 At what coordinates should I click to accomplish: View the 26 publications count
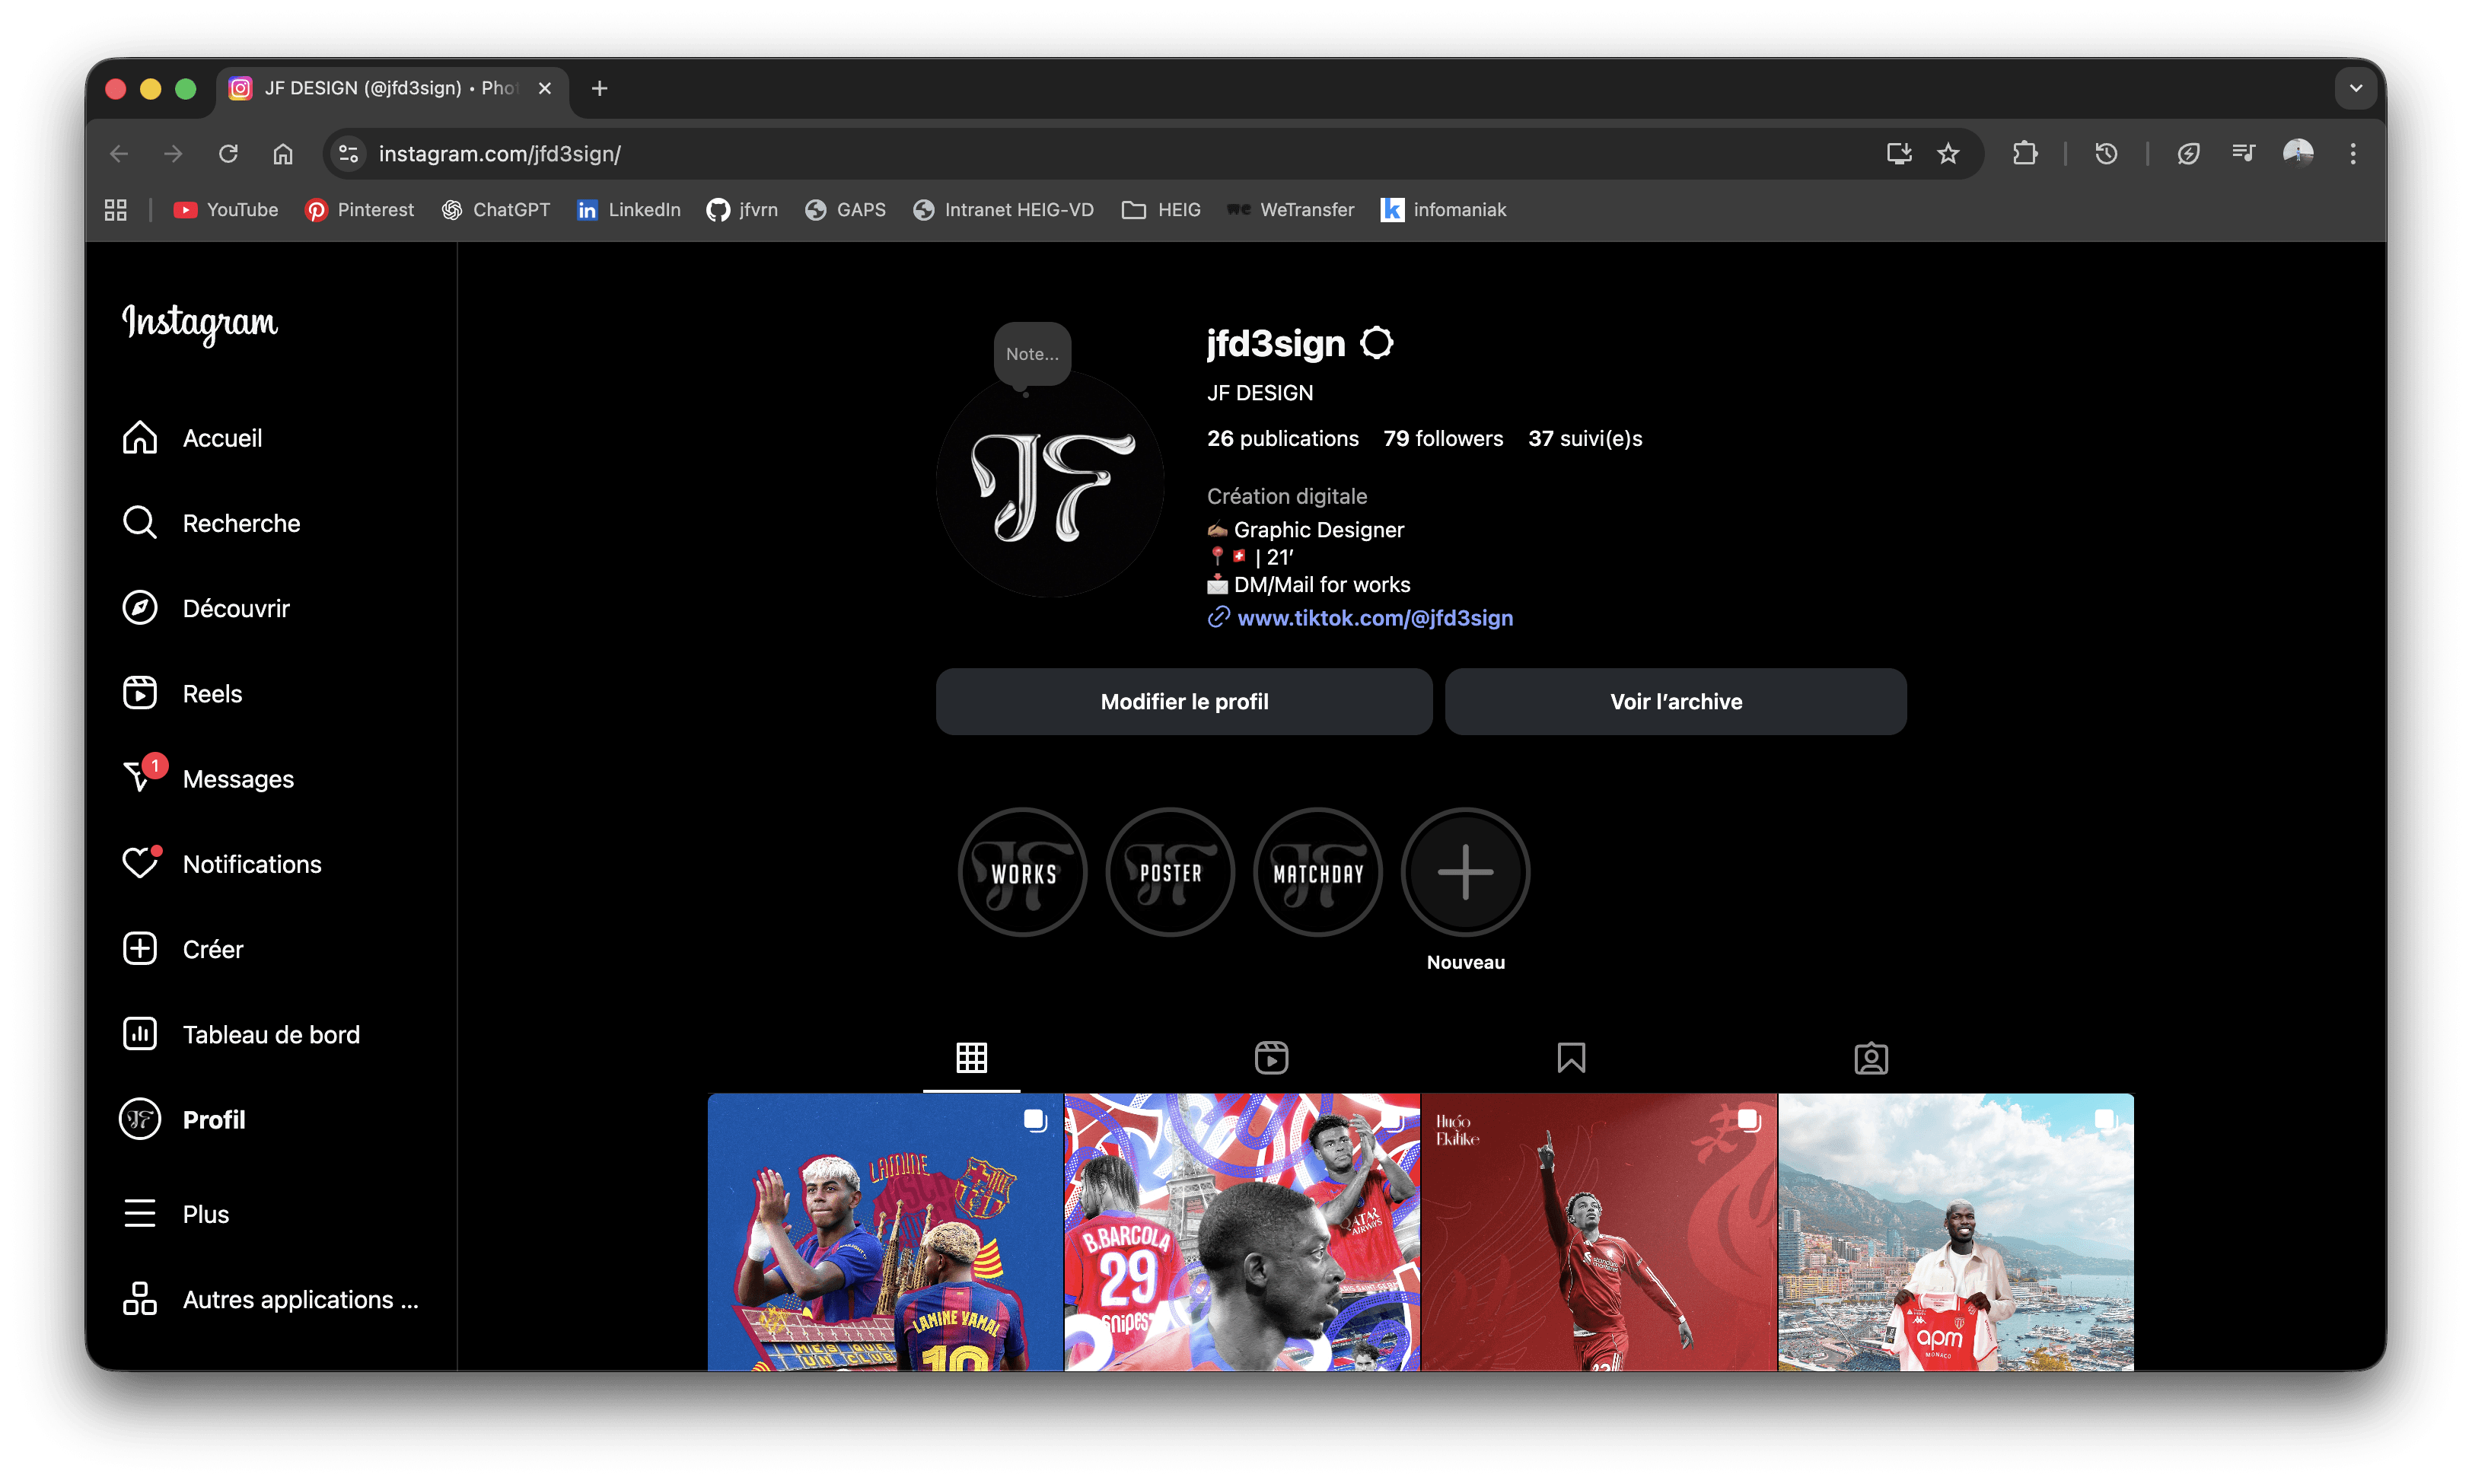(1283, 439)
